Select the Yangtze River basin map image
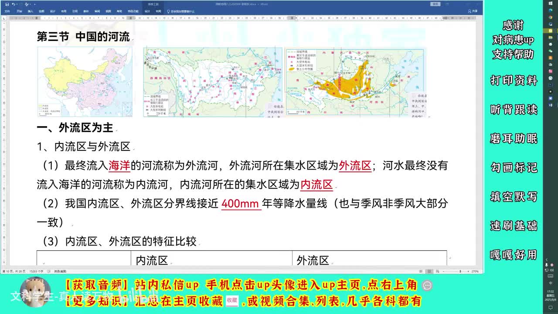The height and width of the screenshot is (314, 558). [x=213, y=82]
